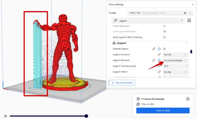Click link icon for Support Pattern

tap(159, 72)
